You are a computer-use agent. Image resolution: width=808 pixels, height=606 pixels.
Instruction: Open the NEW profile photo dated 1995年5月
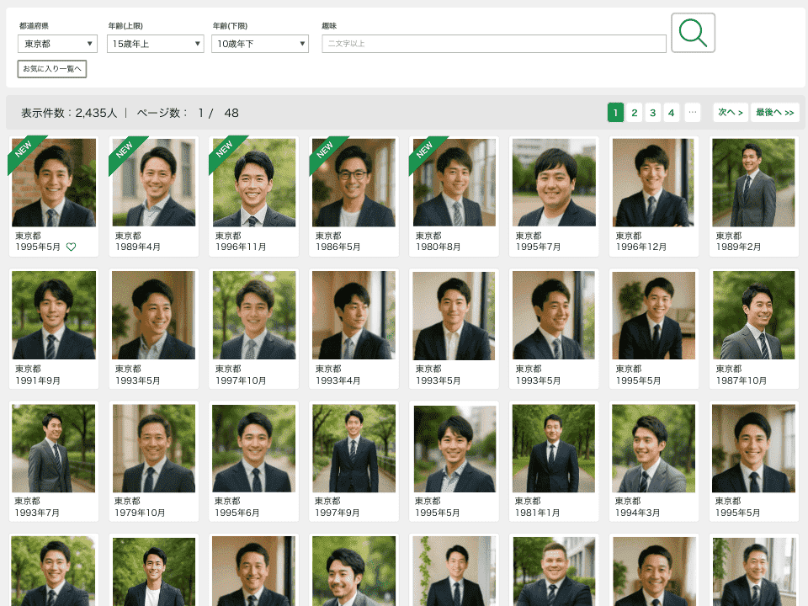click(x=54, y=183)
